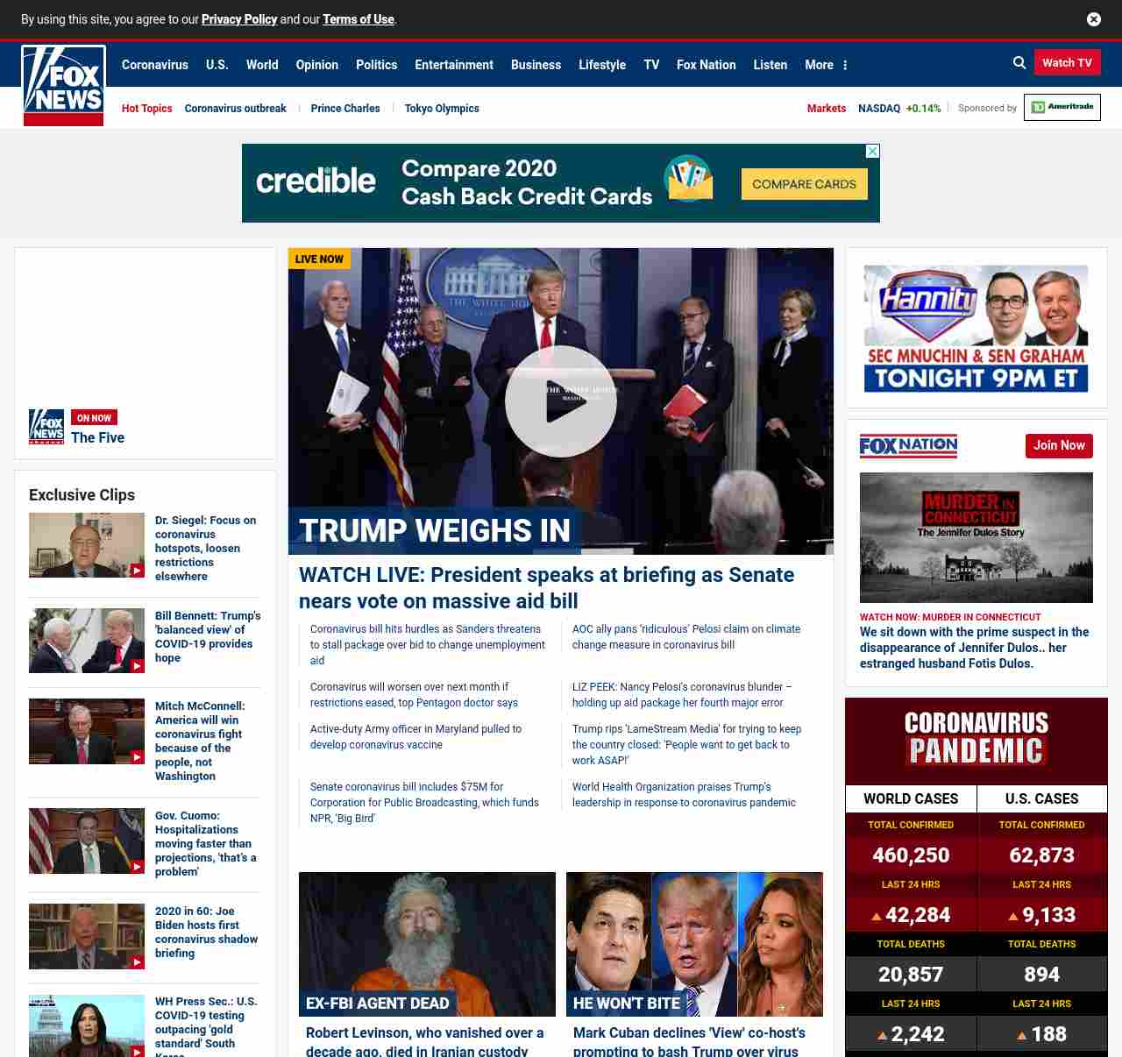Close the Credible ad via AdChoices icon
This screenshot has width=1122, height=1057.
click(872, 152)
